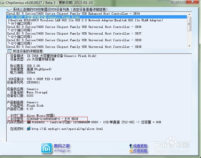Open the 数码之家 mYdigit.cn text link
This screenshot has height=158, width=201.
(x=62, y=148)
